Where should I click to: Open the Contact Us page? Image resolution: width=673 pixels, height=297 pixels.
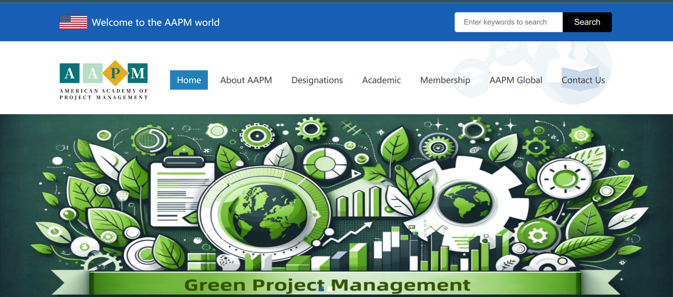click(x=583, y=80)
